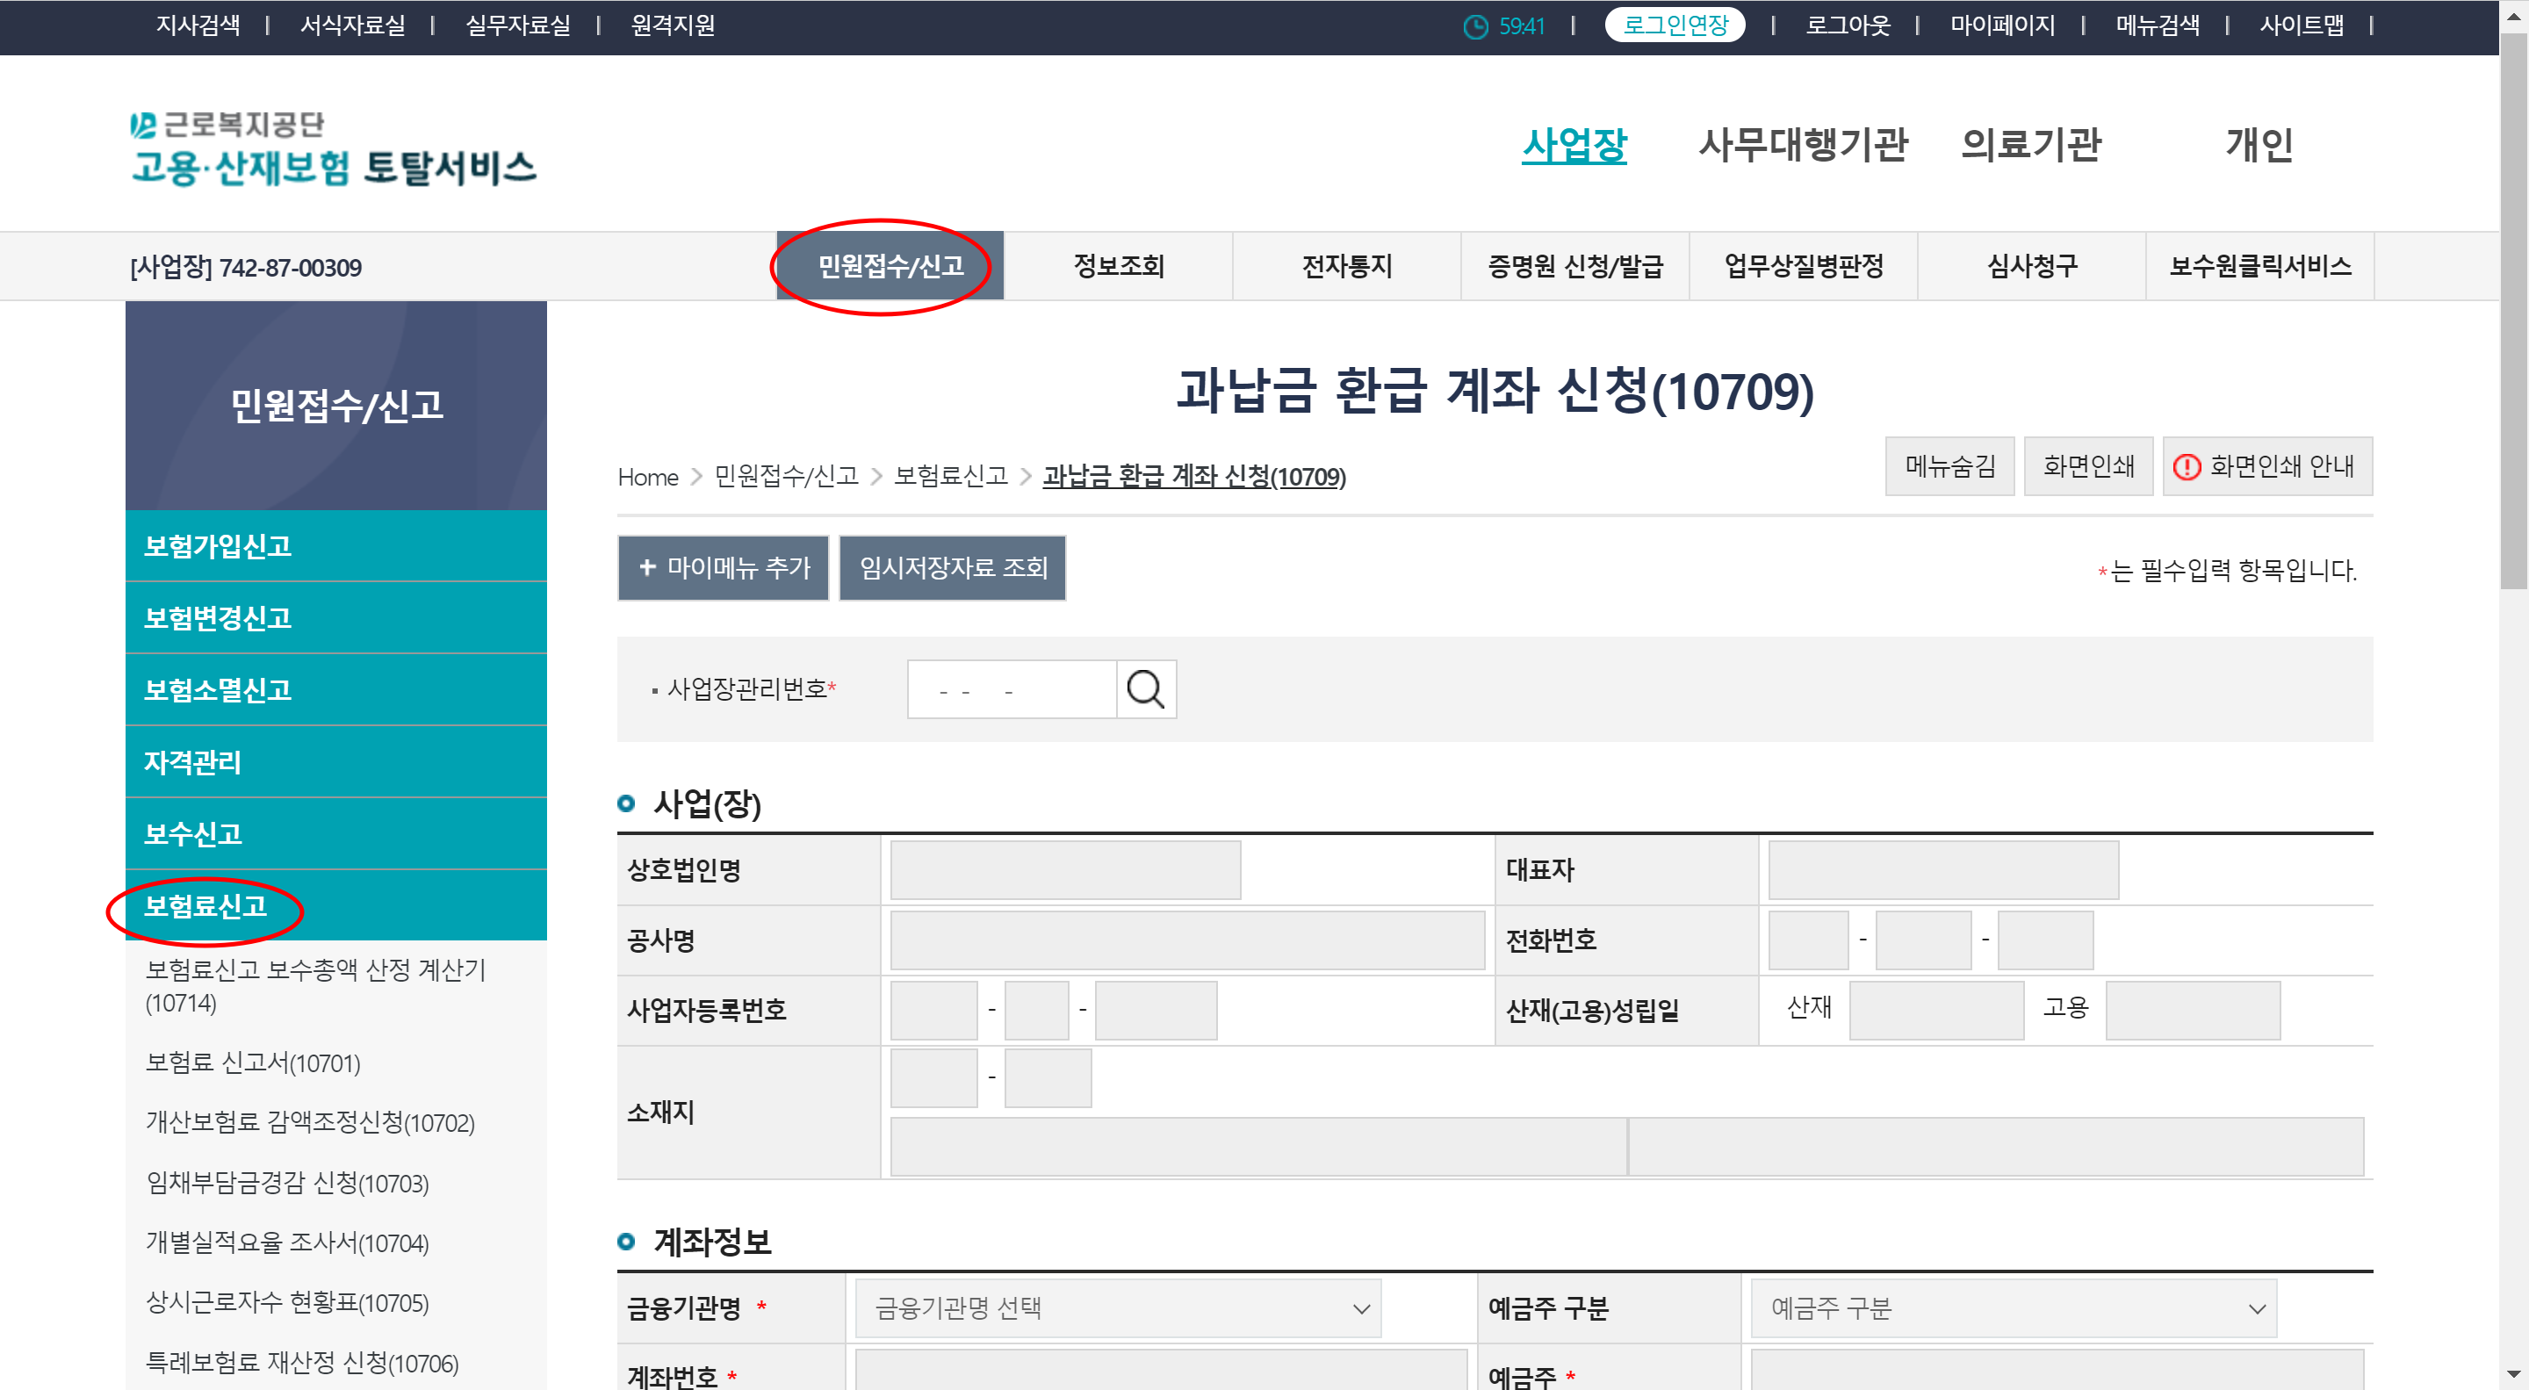Go to Home in the breadcrumb
The width and height of the screenshot is (2529, 1390).
[x=647, y=477]
